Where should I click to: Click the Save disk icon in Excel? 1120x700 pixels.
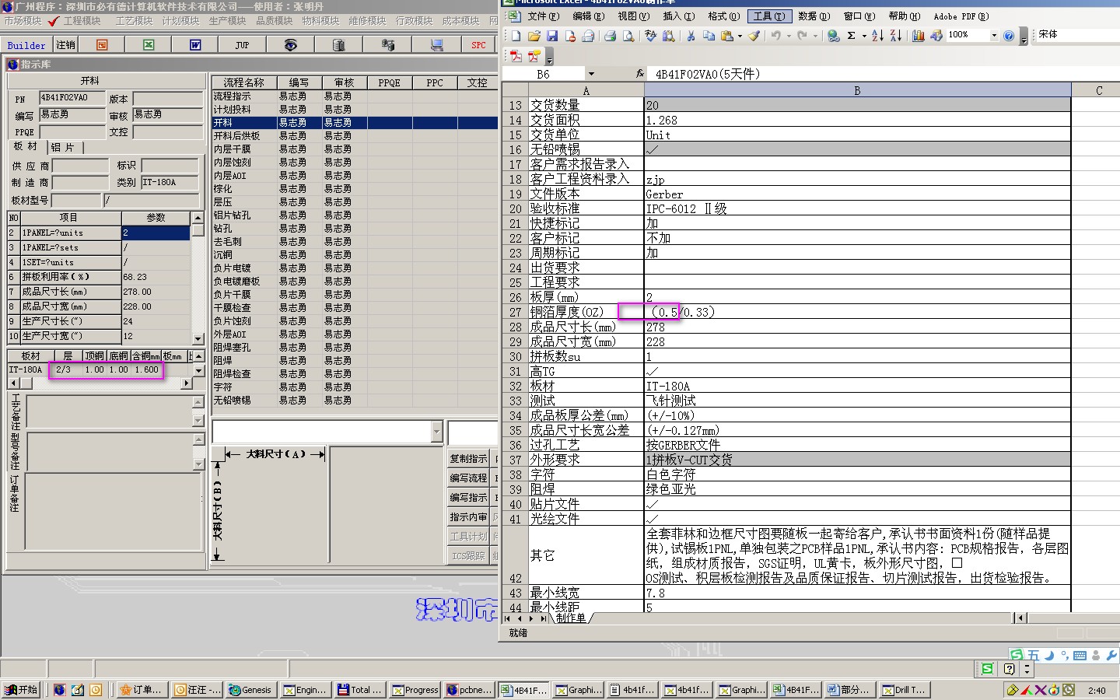click(x=552, y=36)
